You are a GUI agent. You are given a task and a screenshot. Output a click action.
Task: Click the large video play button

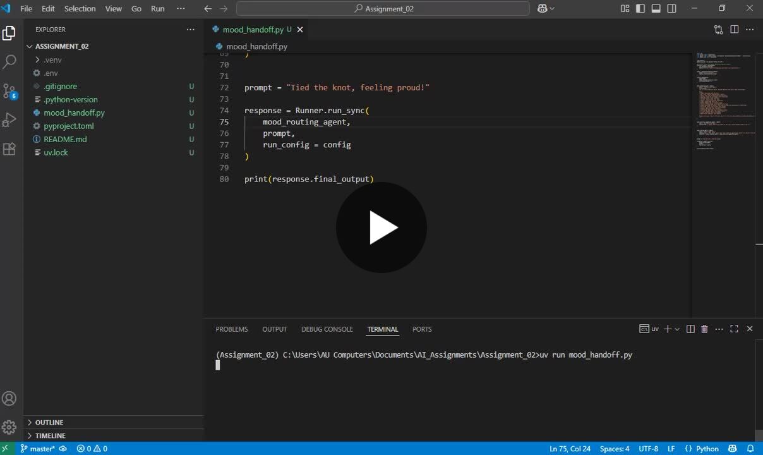pos(381,227)
